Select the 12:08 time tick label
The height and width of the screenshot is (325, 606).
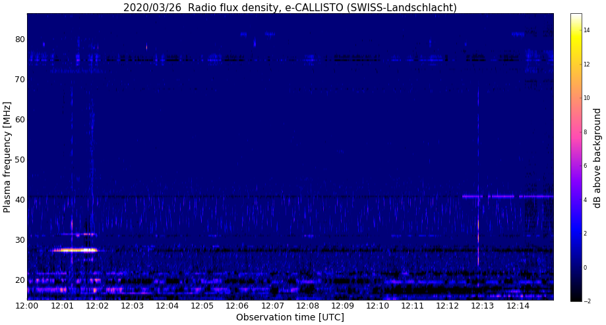308,306
